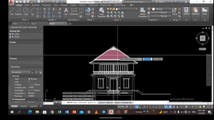Click the ViewCube TOP face
Screen dimensions: 214x120
[203, 38]
